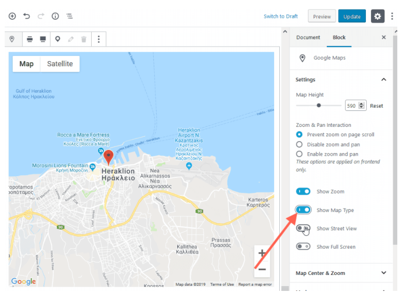Click the Kallithea map label
Screen dimensions: 402x297
[x=187, y=249]
